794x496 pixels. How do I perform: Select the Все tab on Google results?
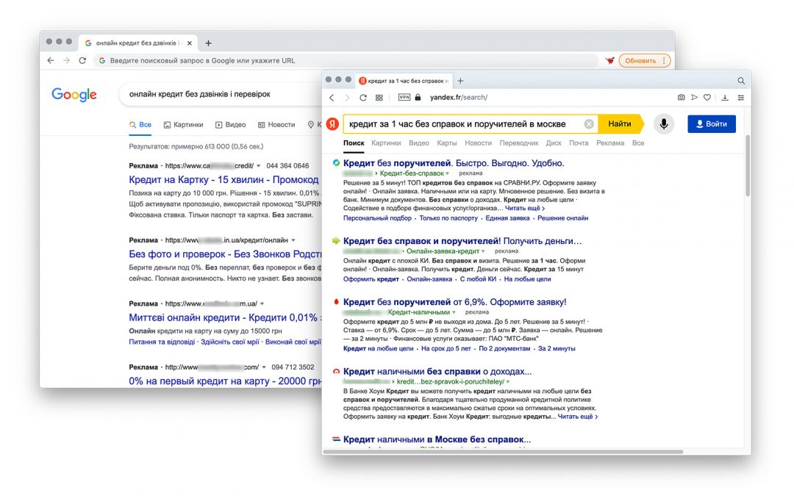coord(140,124)
